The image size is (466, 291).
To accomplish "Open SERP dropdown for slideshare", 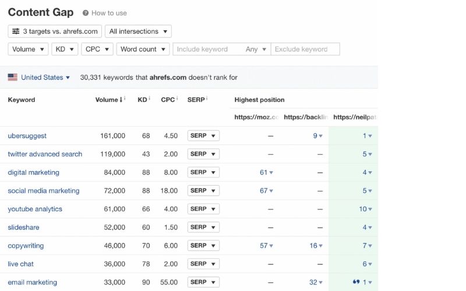I will [x=203, y=227].
